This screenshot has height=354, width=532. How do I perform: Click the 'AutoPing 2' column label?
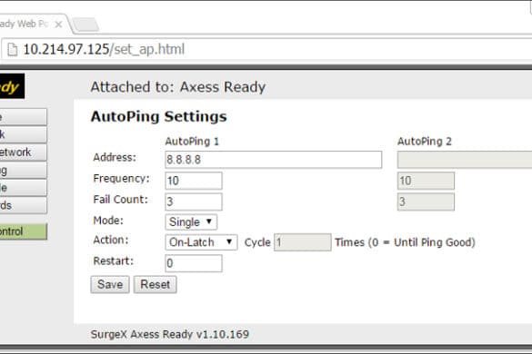[425, 142]
